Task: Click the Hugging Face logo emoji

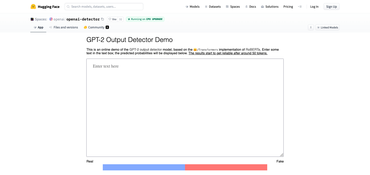Action: click(33, 7)
